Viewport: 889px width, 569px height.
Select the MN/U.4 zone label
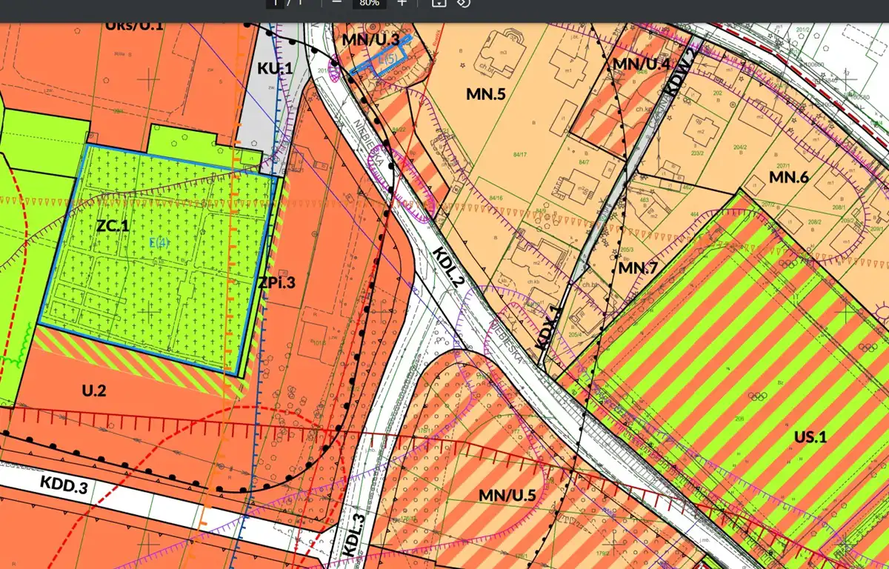click(x=641, y=64)
